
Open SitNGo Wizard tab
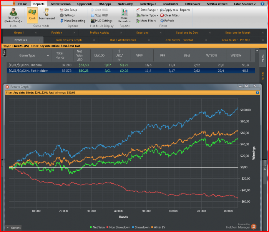(217, 4)
